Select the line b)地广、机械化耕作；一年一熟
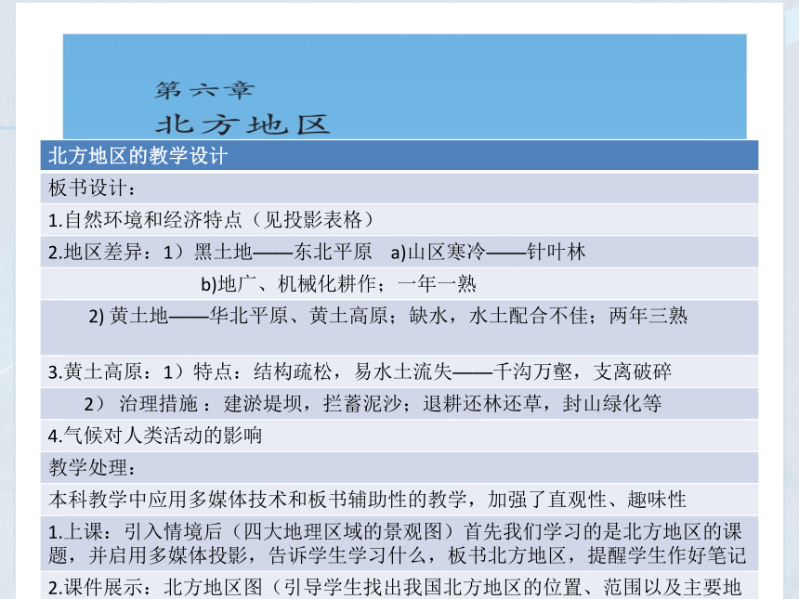The width and height of the screenshot is (799, 599). pos(399,283)
